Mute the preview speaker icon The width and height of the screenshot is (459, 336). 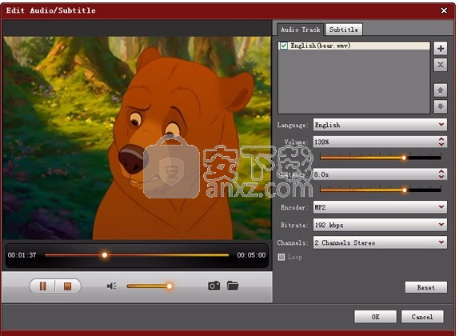coord(111,286)
